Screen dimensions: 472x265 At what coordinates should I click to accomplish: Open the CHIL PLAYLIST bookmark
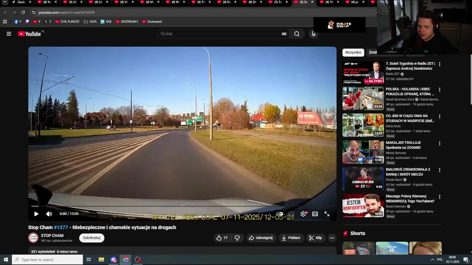pyautogui.click(x=67, y=22)
